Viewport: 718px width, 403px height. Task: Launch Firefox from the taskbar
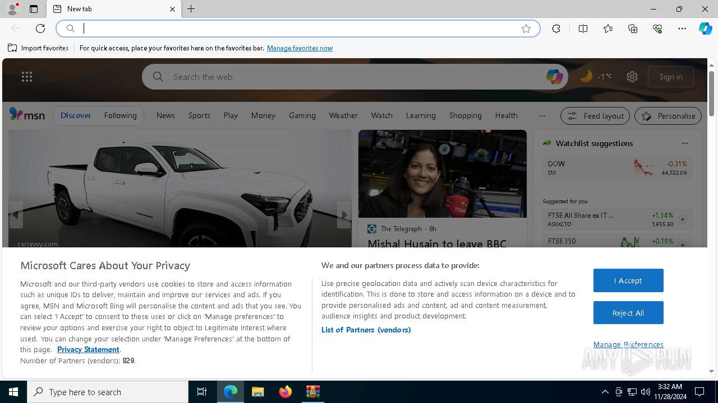[286, 392]
